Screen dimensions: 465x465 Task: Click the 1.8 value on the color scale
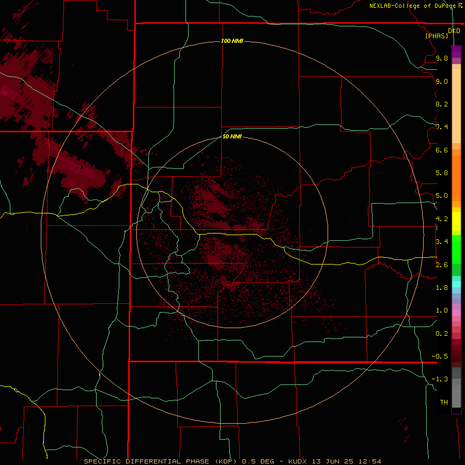pyautogui.click(x=442, y=288)
